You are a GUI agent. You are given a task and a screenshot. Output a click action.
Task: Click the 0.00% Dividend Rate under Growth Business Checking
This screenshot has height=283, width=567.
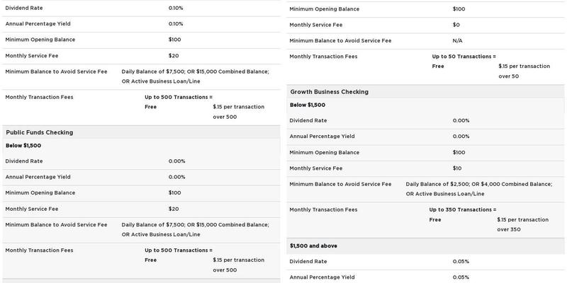[461, 120]
